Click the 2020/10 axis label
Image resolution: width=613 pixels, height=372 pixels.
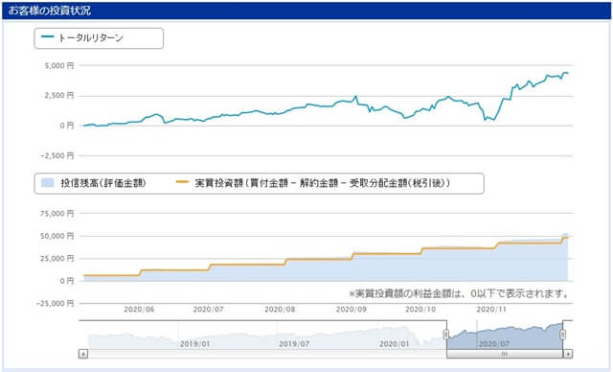(420, 310)
